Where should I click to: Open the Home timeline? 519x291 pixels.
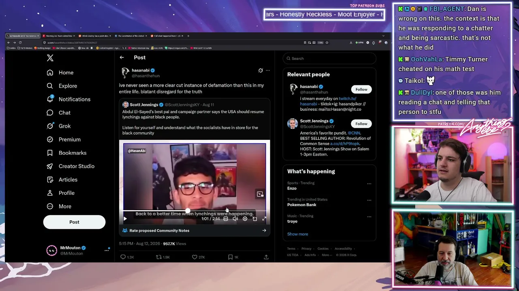click(60, 72)
